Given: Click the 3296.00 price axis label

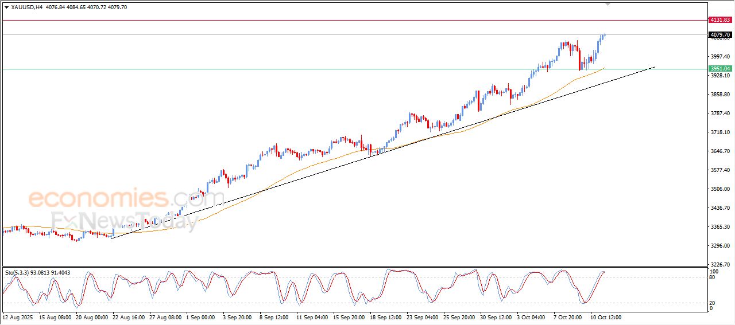Looking at the screenshot, I should 719,246.
